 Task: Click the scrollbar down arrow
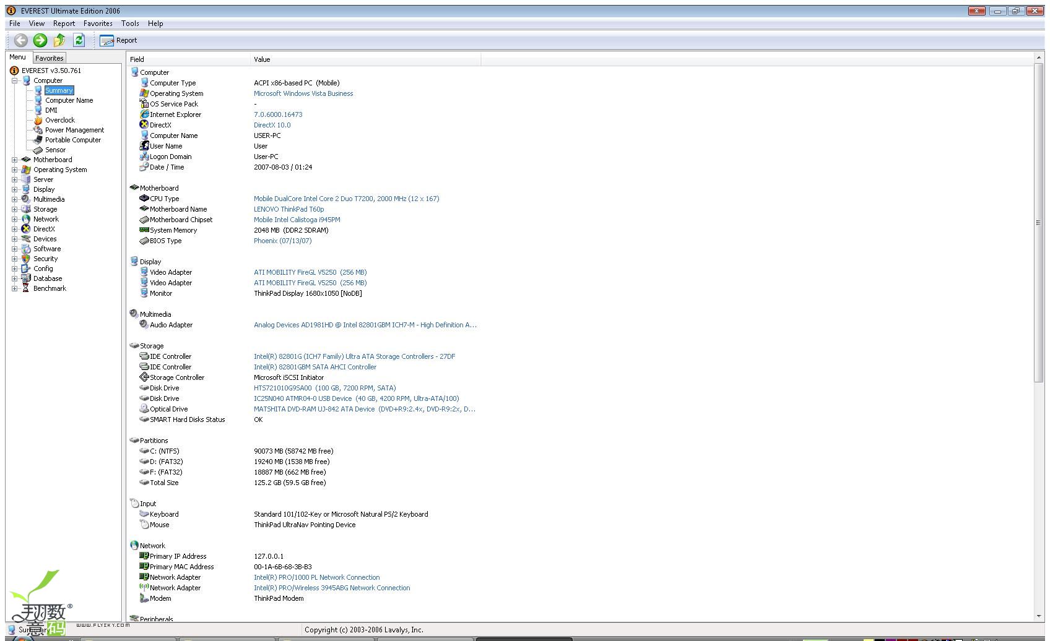(x=1039, y=616)
